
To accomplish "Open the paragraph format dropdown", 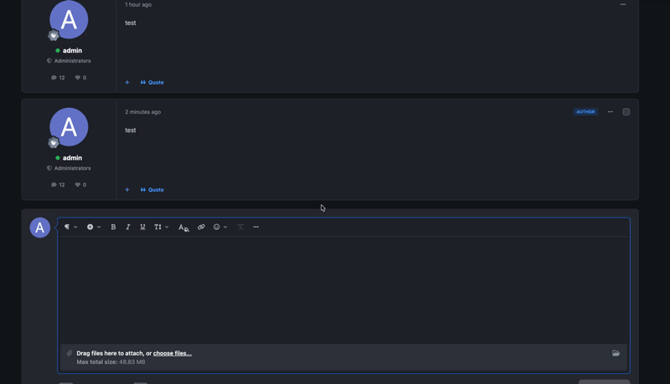I will click(x=70, y=227).
